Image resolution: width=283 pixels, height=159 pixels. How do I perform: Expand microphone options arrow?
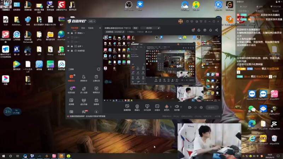pyautogui.click(x=171, y=107)
